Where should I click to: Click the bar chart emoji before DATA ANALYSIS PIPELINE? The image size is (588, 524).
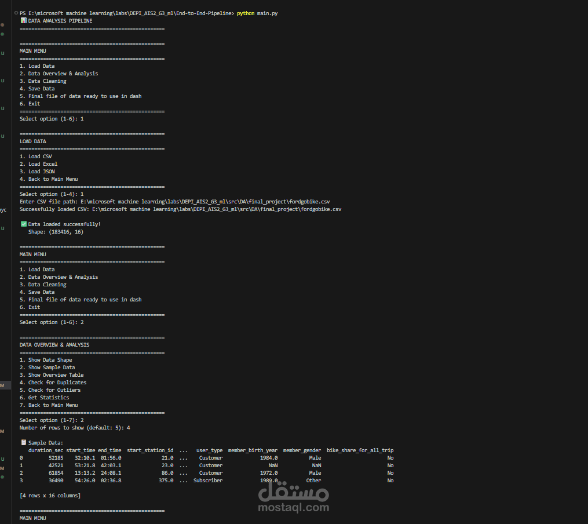pyautogui.click(x=23, y=21)
